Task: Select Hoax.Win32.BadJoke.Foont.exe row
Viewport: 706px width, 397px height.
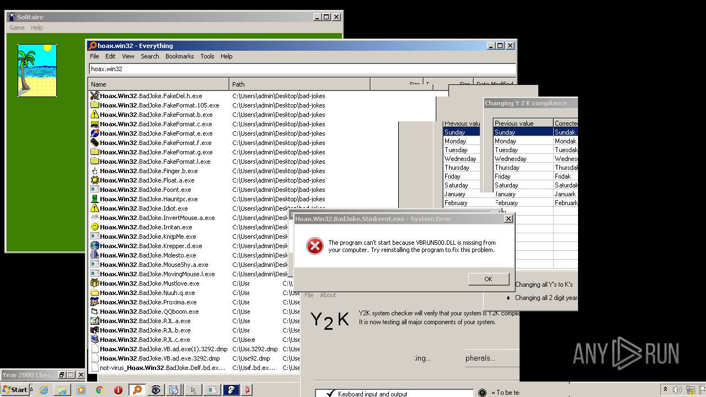Action: pos(146,190)
